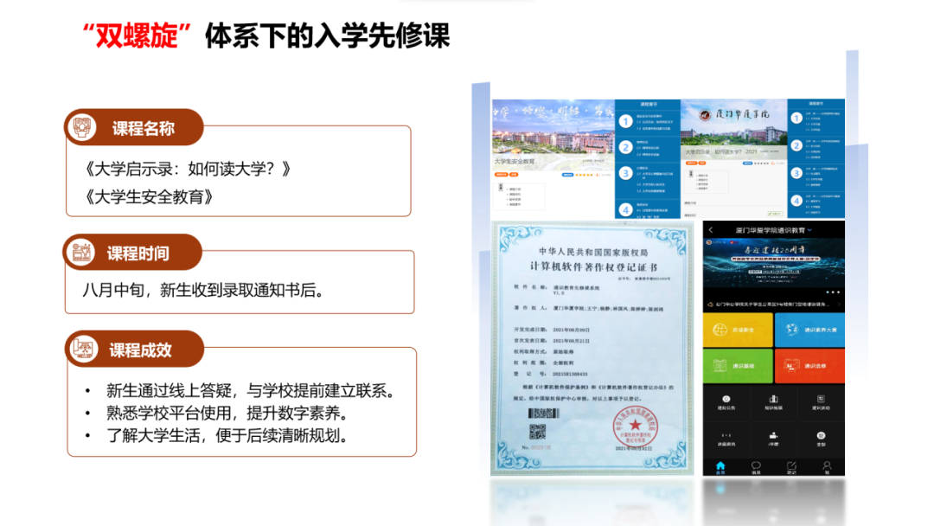Select chapter 3 circle in 大学生安全教育 course
Viewport: 934px width, 526px height.
(x=625, y=173)
